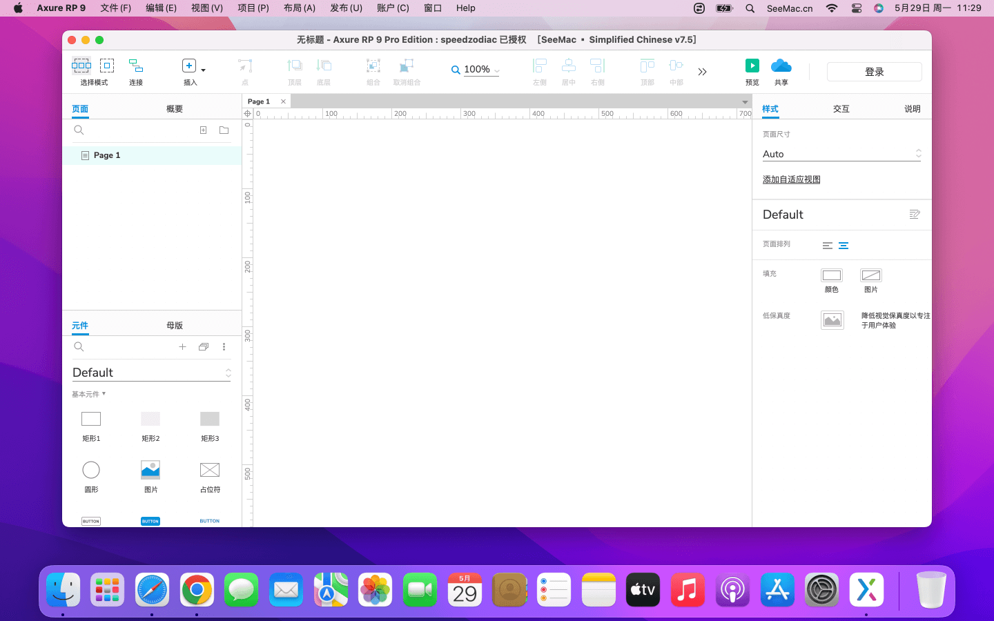Toggle low fidelity (低保真度) mode
994x621 pixels.
[832, 320]
